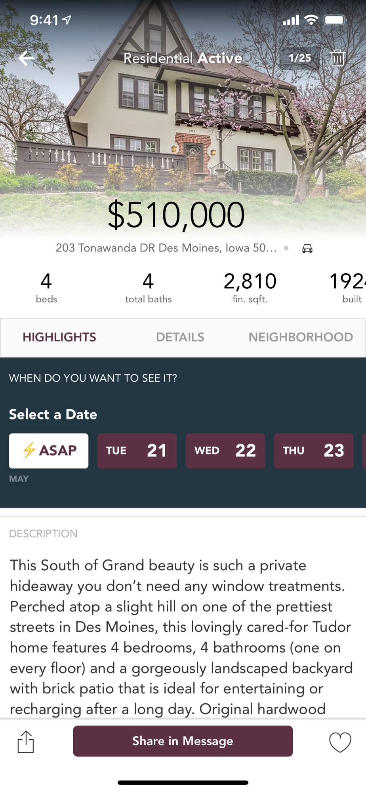
Task: Select the Highlights tab
Action: [x=59, y=337]
